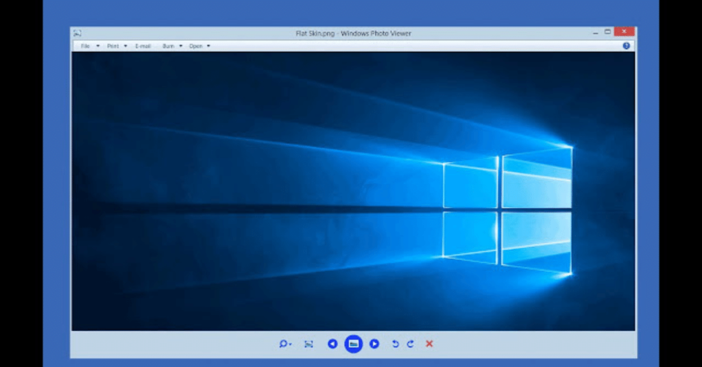Viewport: 702px width, 367px height.
Task: Expand the File dropdown arrow
Action: (x=97, y=46)
